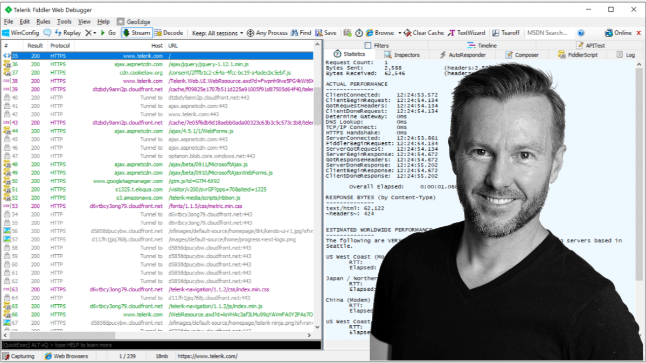Open the Find Sessions dialog

300,32
